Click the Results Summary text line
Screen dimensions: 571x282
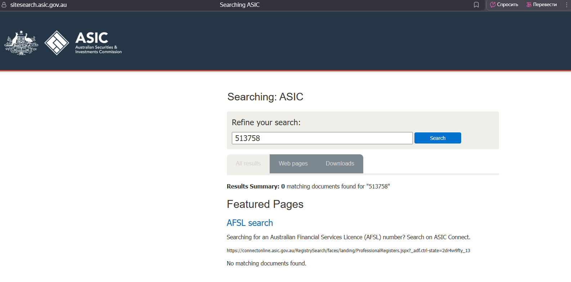pyautogui.click(x=308, y=186)
